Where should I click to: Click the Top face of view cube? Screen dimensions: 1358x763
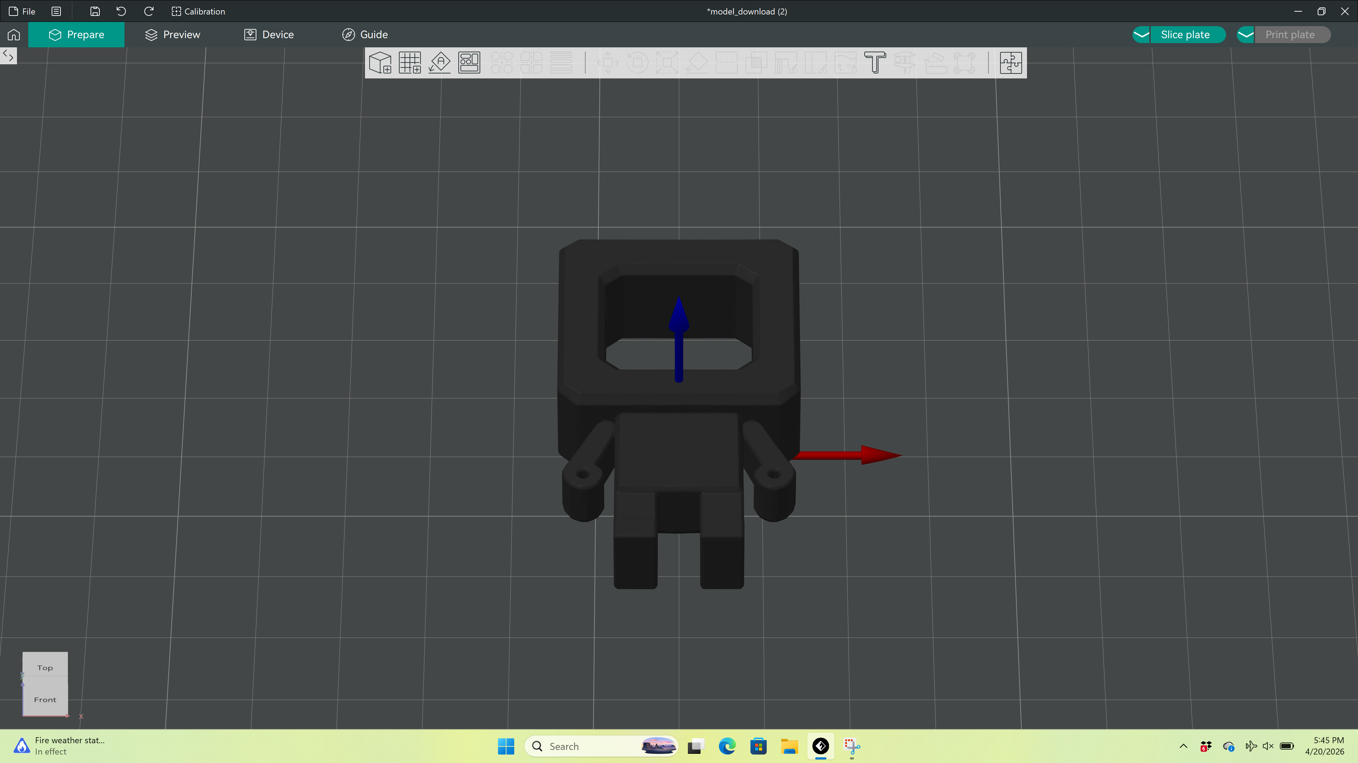click(x=45, y=667)
